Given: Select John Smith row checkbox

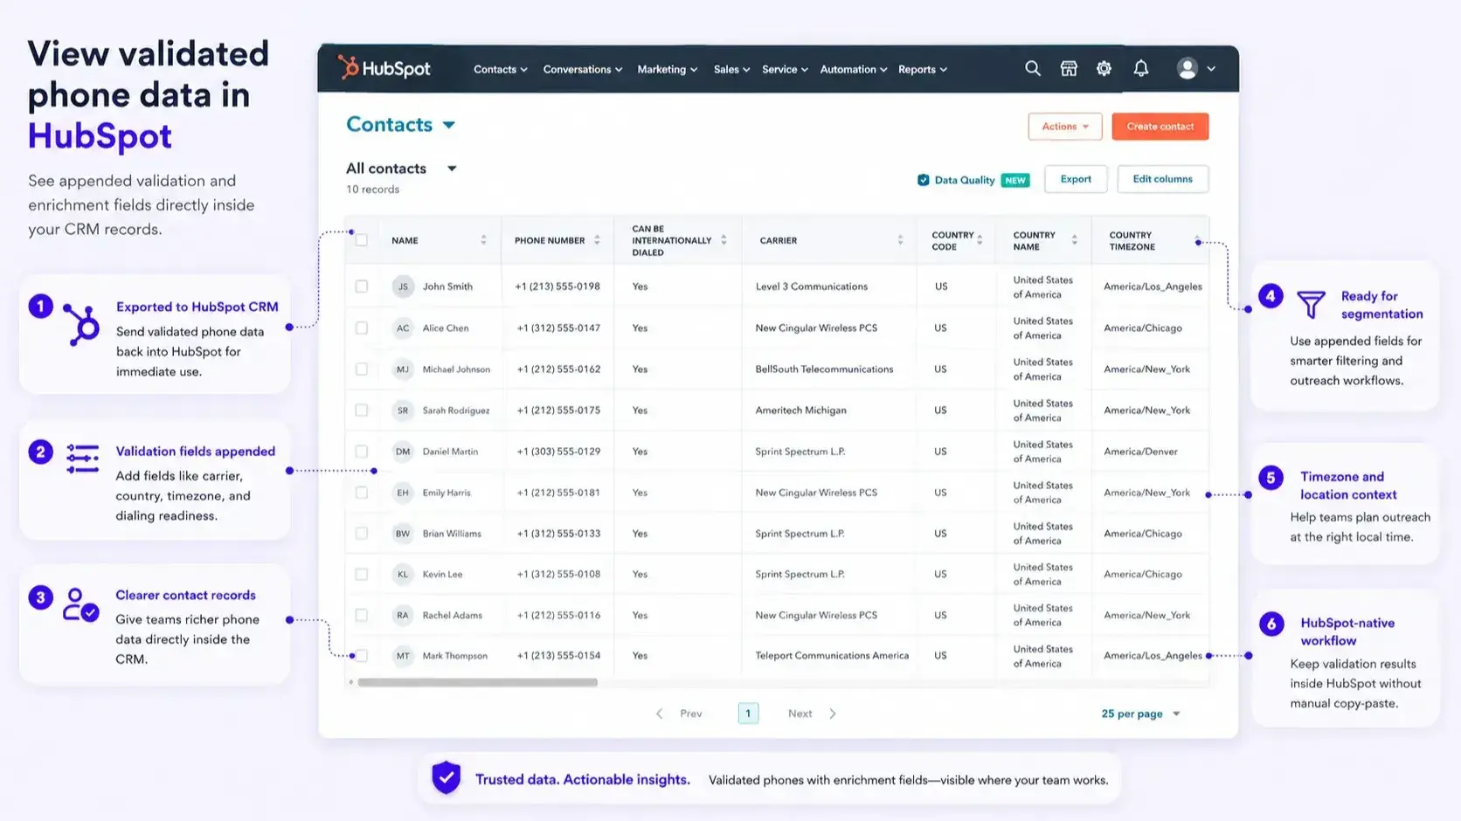Looking at the screenshot, I should tap(362, 286).
